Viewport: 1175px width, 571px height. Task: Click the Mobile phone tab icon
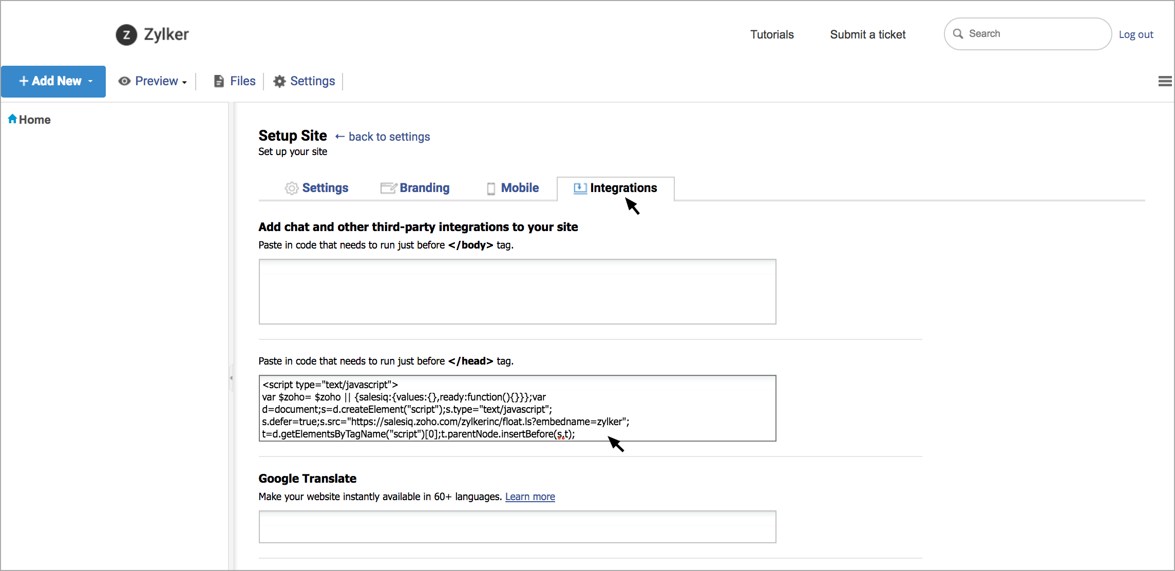491,188
